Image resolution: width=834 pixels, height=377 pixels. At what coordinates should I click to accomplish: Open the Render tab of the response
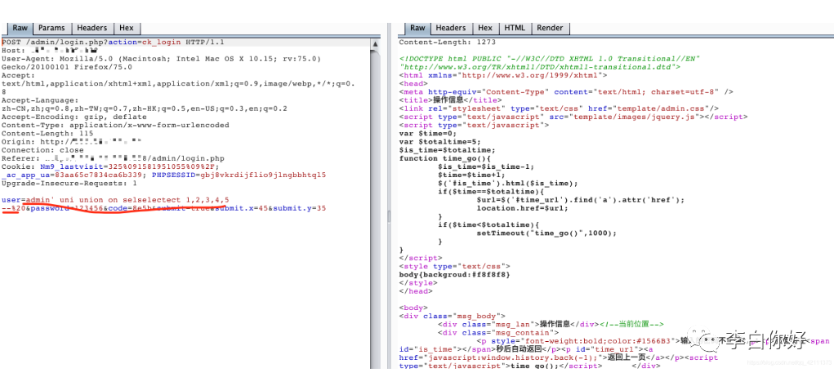click(x=550, y=28)
